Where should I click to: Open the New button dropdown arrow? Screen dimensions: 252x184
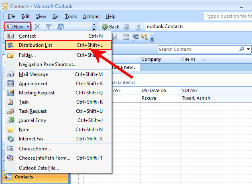click(x=28, y=27)
